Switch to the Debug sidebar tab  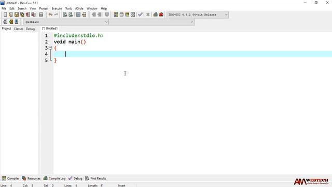click(30, 29)
